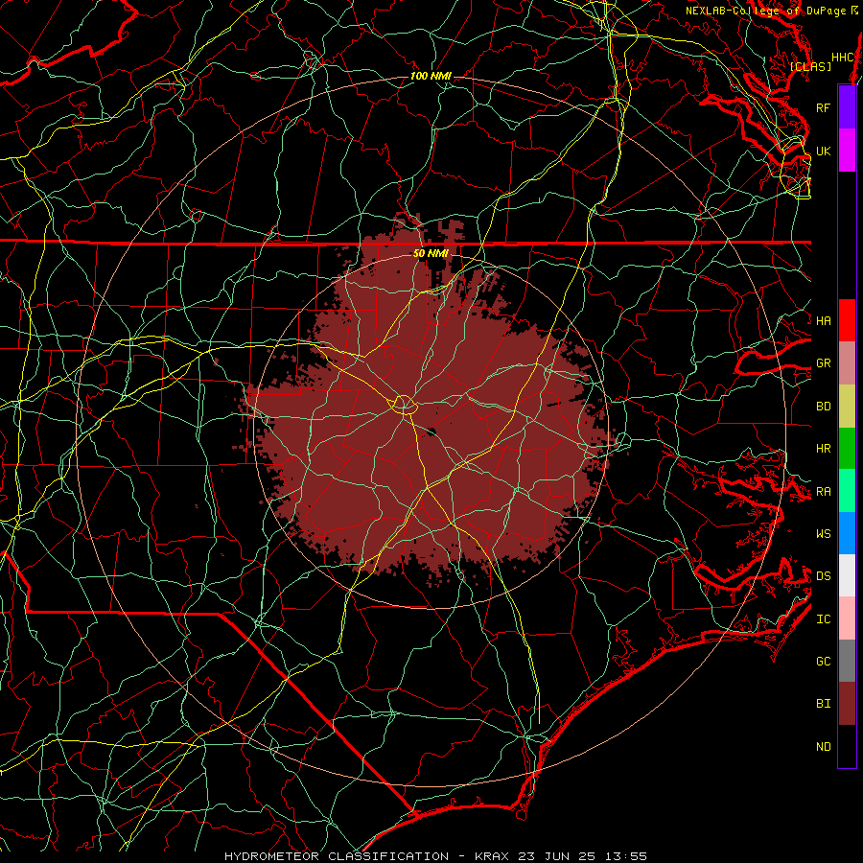Click the ND black legend swatch
The image size is (863, 863).
(x=847, y=746)
